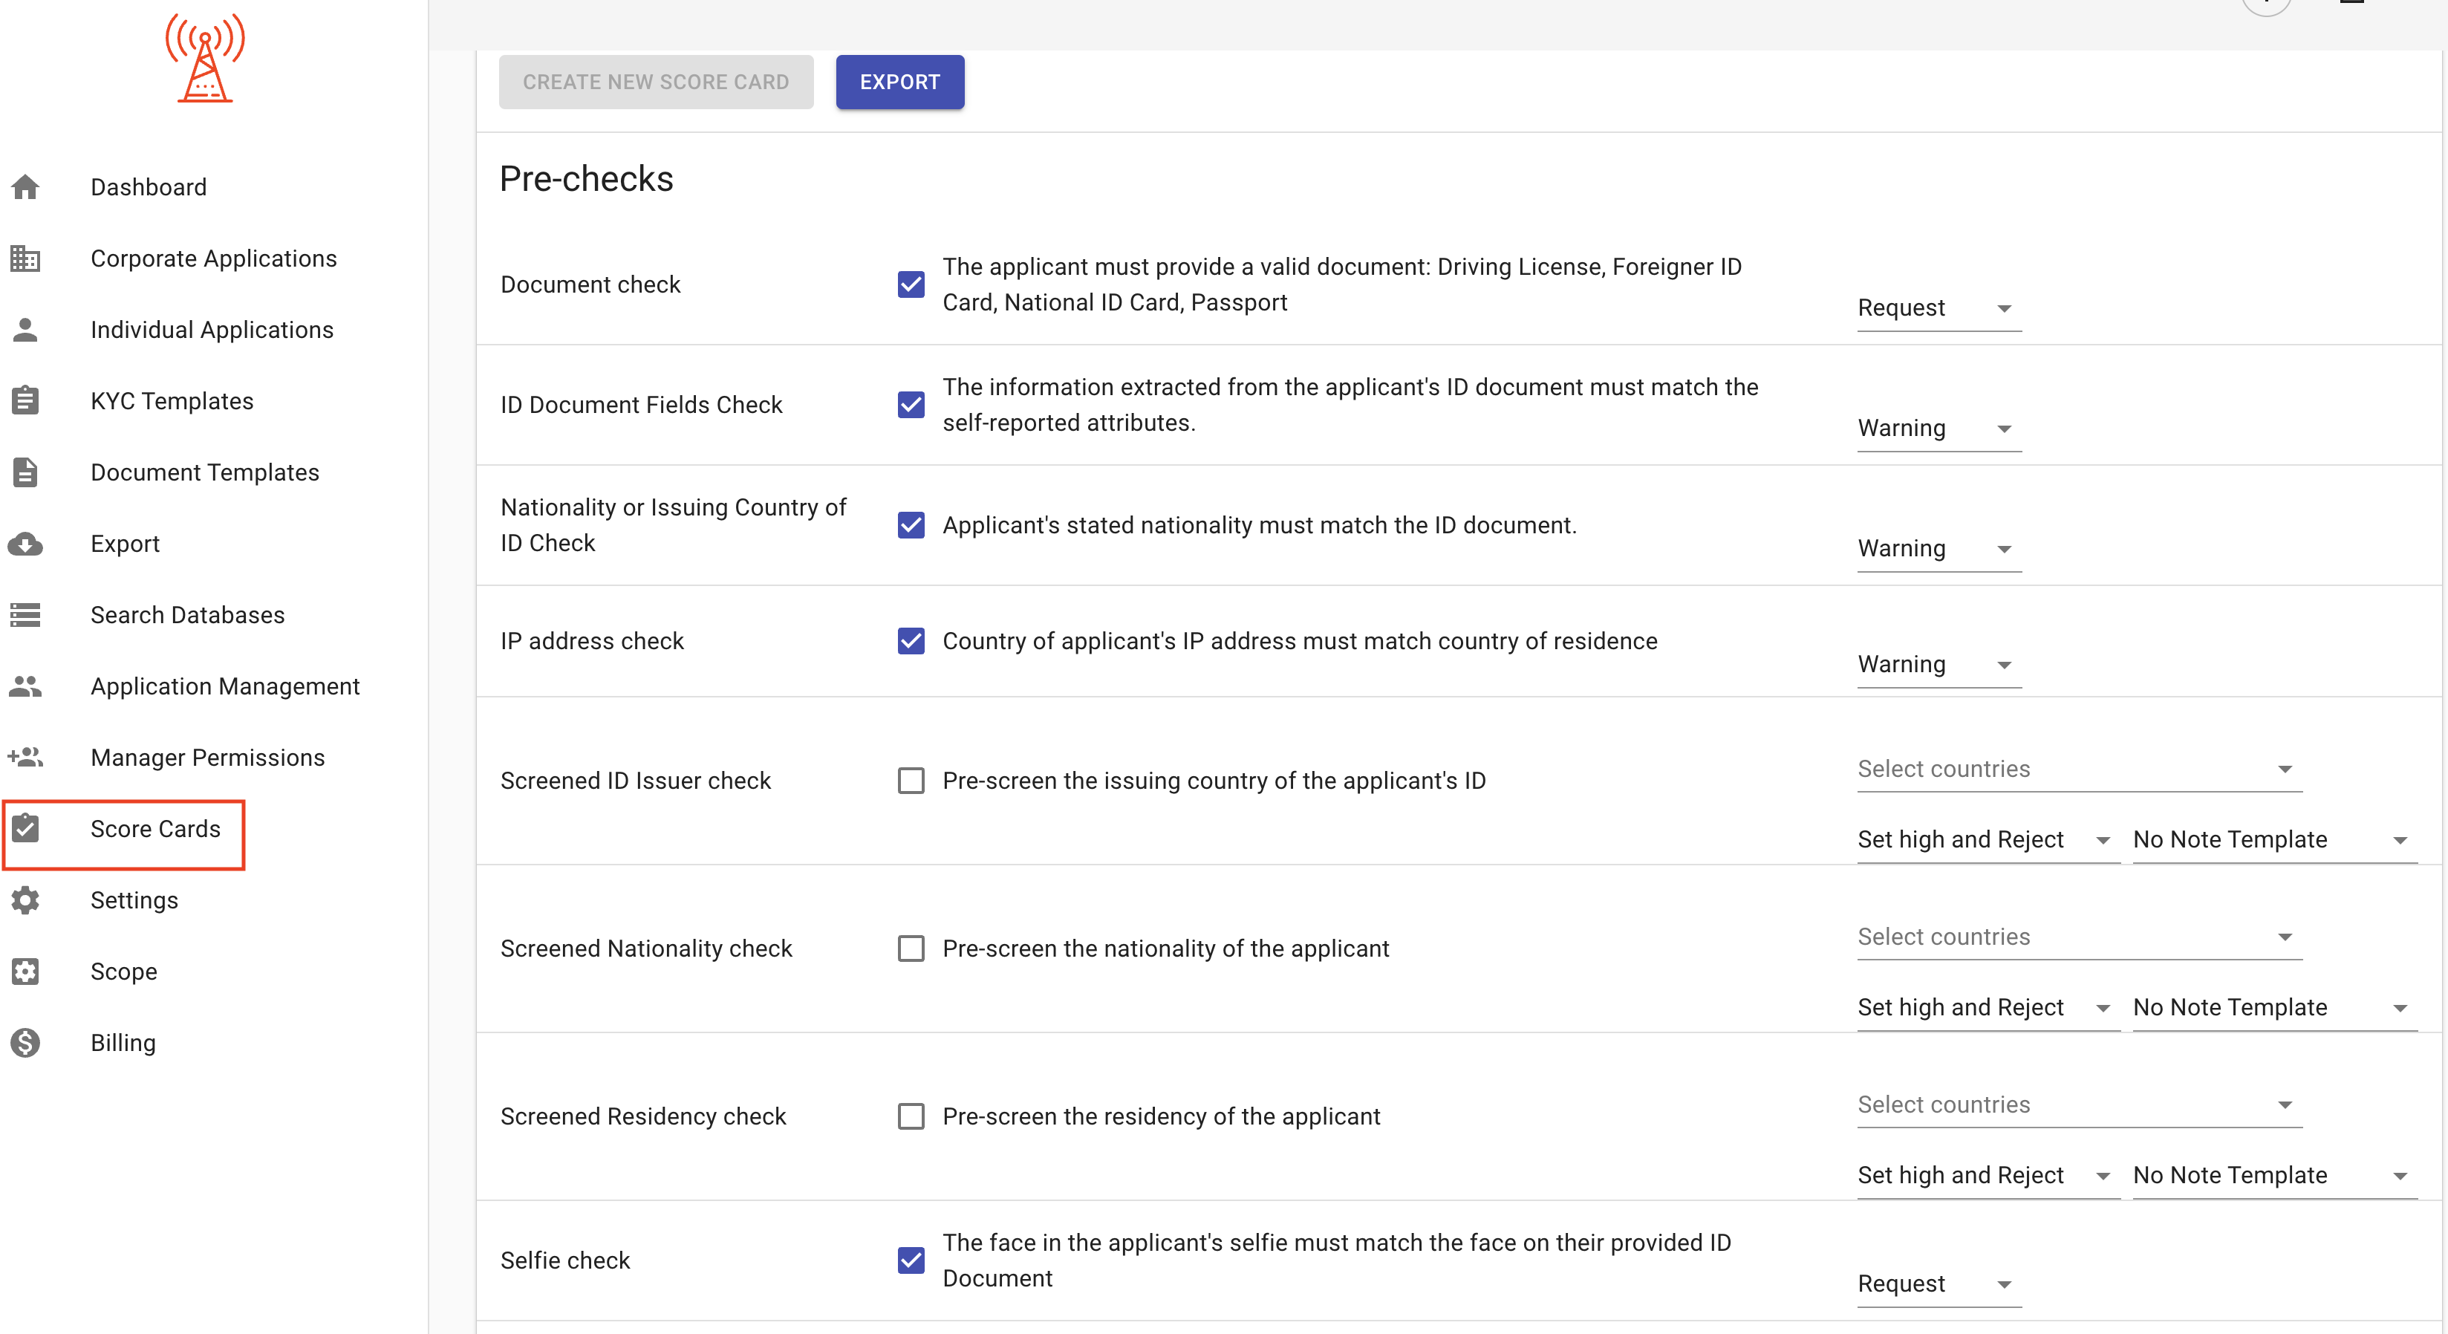Open Selfie check Request dropdown
2448x1334 pixels.
[1938, 1283]
